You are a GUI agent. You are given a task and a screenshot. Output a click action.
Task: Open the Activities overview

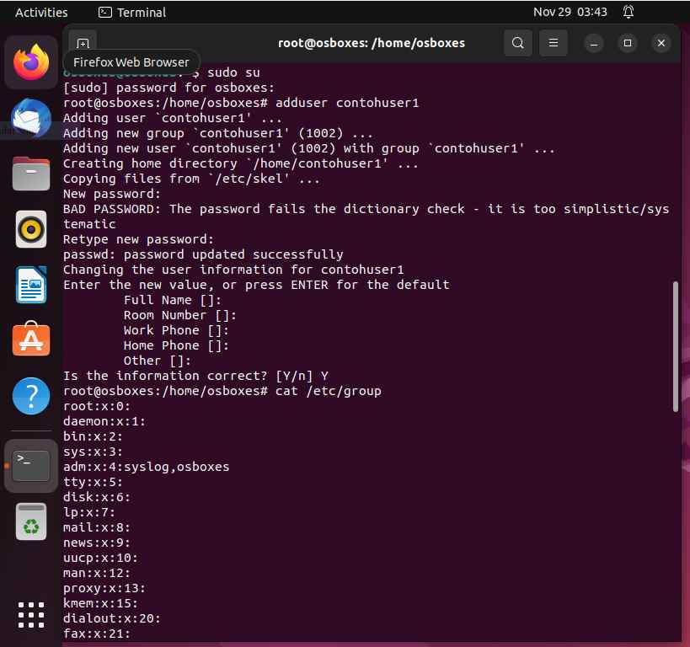click(x=41, y=13)
